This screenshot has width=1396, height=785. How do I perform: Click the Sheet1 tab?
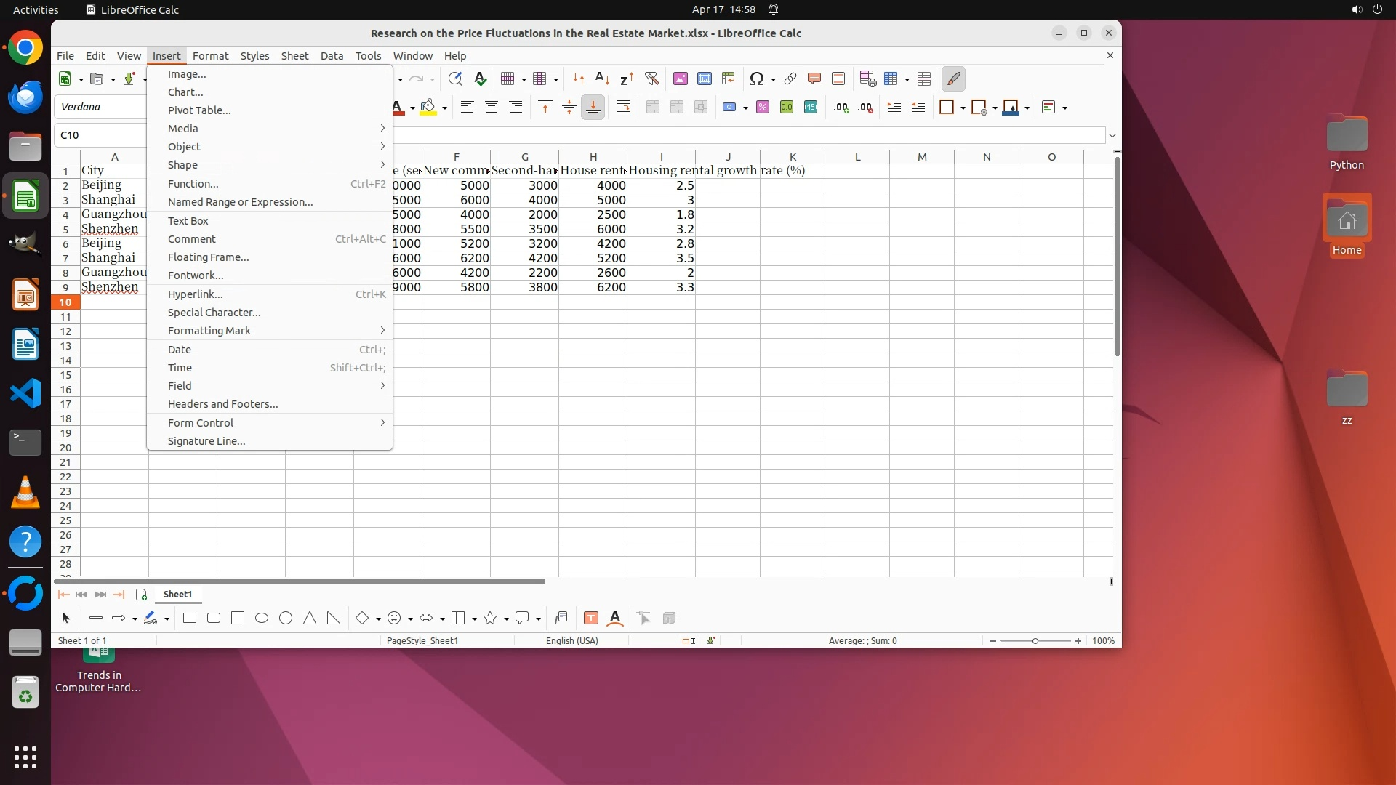tap(177, 595)
